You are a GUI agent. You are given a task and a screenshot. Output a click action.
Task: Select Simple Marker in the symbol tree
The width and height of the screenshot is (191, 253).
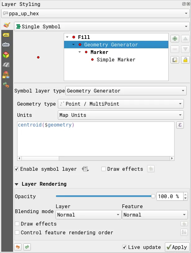click(x=116, y=60)
